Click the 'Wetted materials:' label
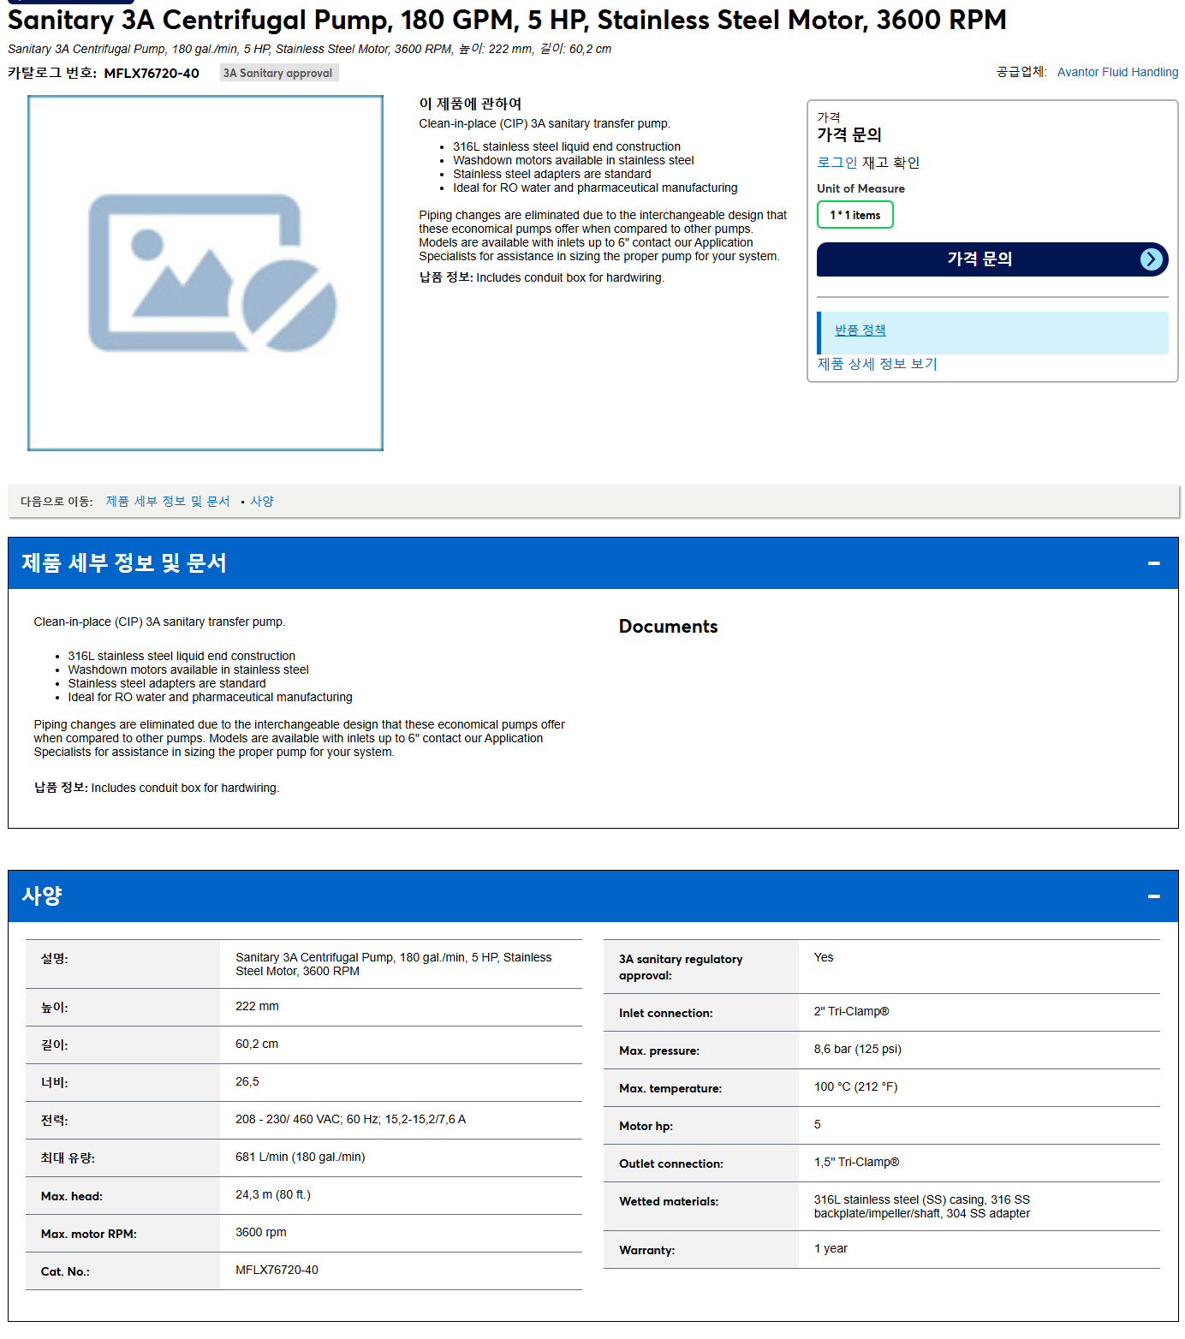This screenshot has height=1339, width=1185. pos(669,1201)
